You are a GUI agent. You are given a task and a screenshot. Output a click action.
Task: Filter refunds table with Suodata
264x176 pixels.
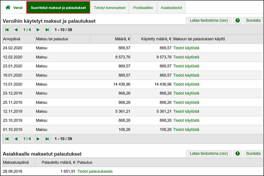(x=253, y=153)
